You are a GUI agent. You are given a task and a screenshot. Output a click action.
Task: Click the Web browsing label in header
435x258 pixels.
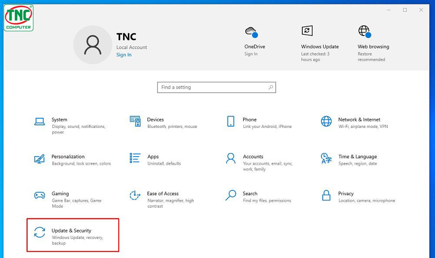coord(373,47)
